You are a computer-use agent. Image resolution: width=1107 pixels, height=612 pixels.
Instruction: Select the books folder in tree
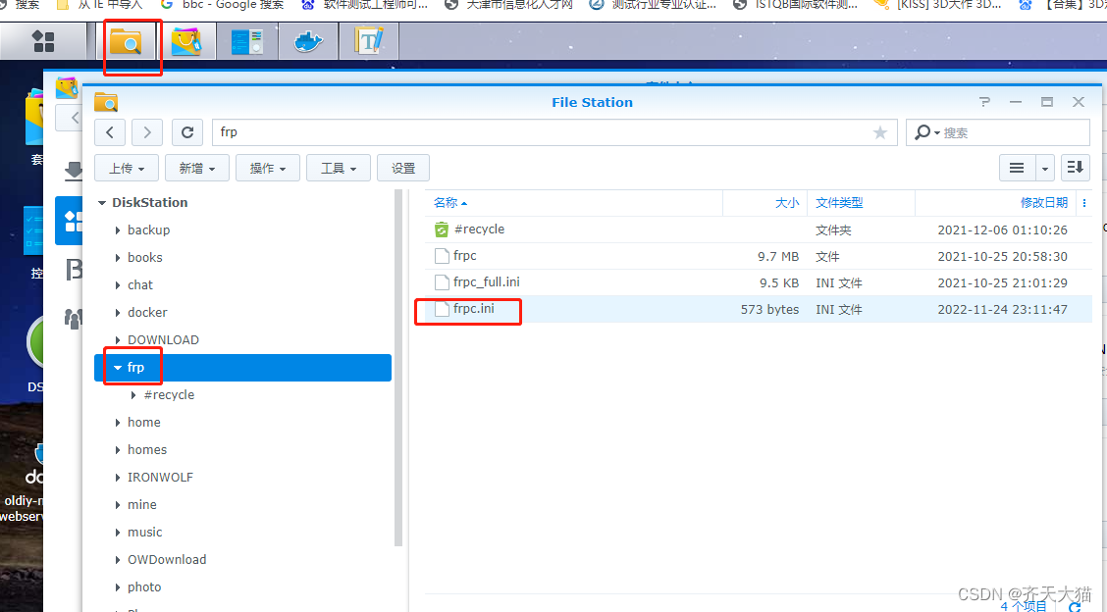coord(144,258)
